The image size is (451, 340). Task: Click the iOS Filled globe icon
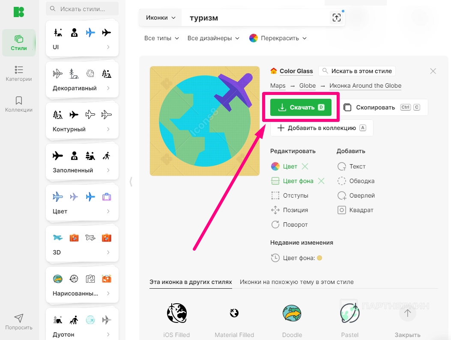[x=176, y=313]
